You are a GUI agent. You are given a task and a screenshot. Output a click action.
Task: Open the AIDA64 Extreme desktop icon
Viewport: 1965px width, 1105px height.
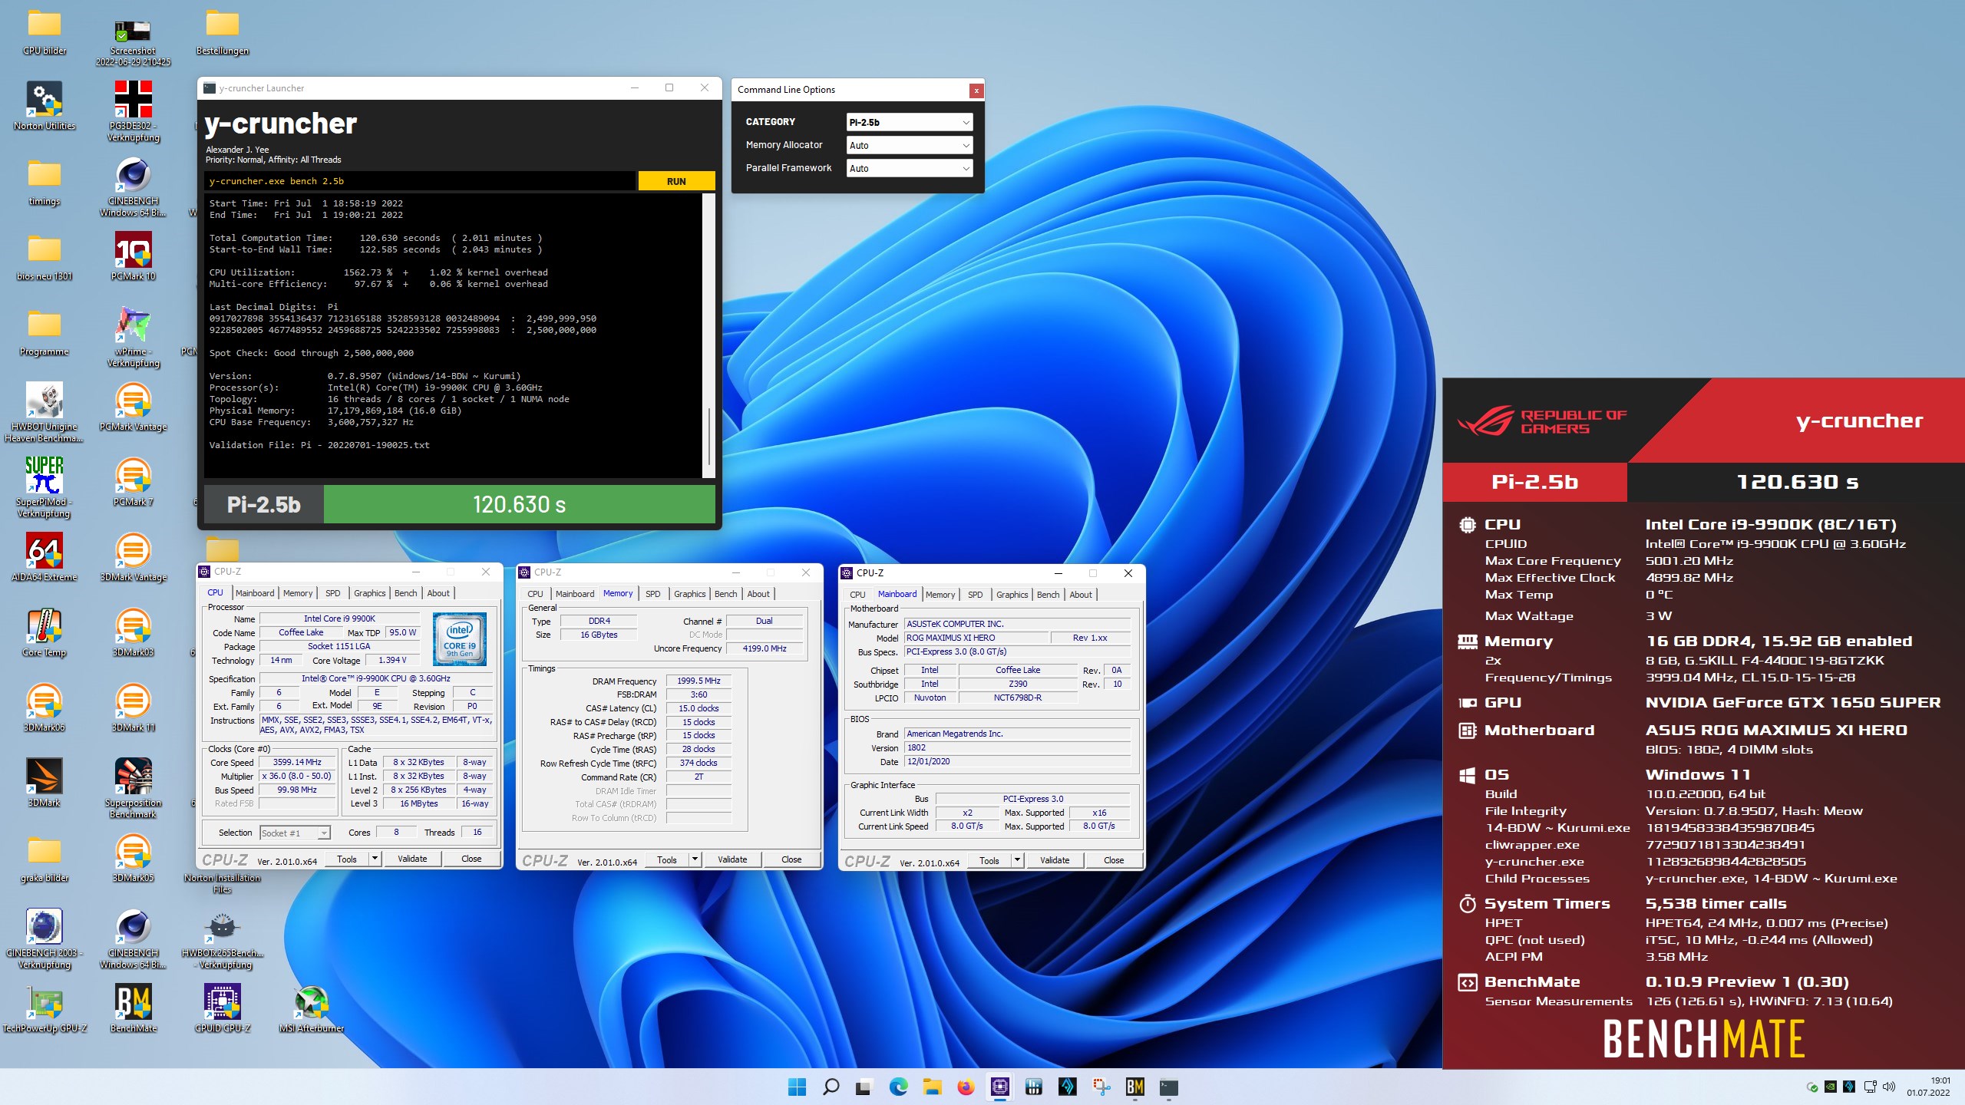pyautogui.click(x=45, y=557)
